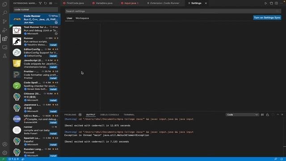Screen dimensions: 286x161
Task: Open the Accounts icon in activity bar
Action: [4, 144]
